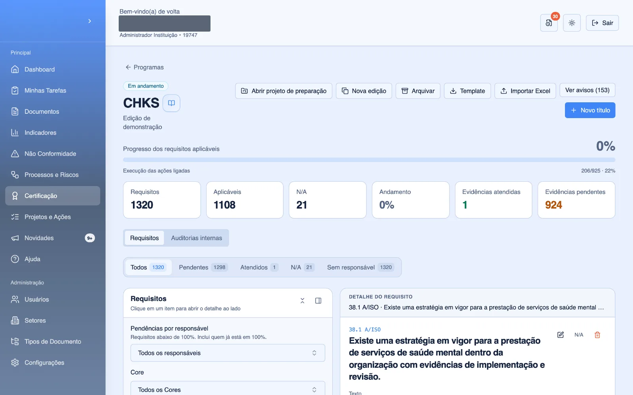The width and height of the screenshot is (633, 395).
Task: Open Indicadores in sidebar
Action: pyautogui.click(x=53, y=133)
